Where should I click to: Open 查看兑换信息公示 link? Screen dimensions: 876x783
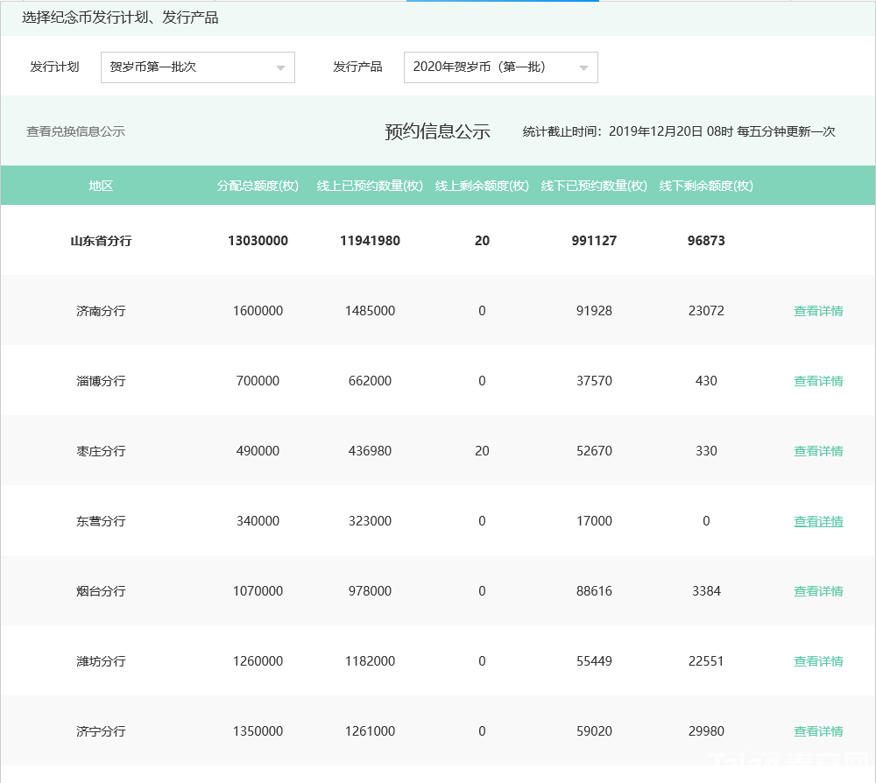[x=76, y=131]
